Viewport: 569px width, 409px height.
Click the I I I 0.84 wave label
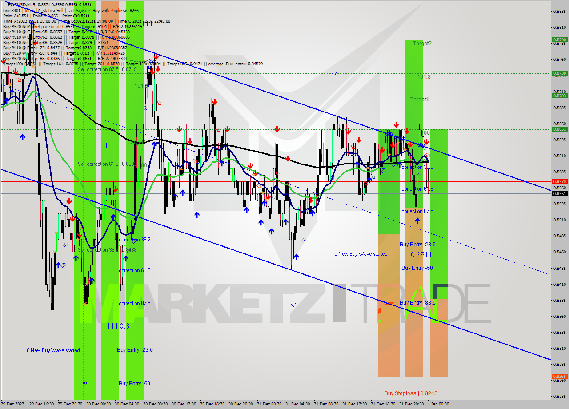(120, 326)
